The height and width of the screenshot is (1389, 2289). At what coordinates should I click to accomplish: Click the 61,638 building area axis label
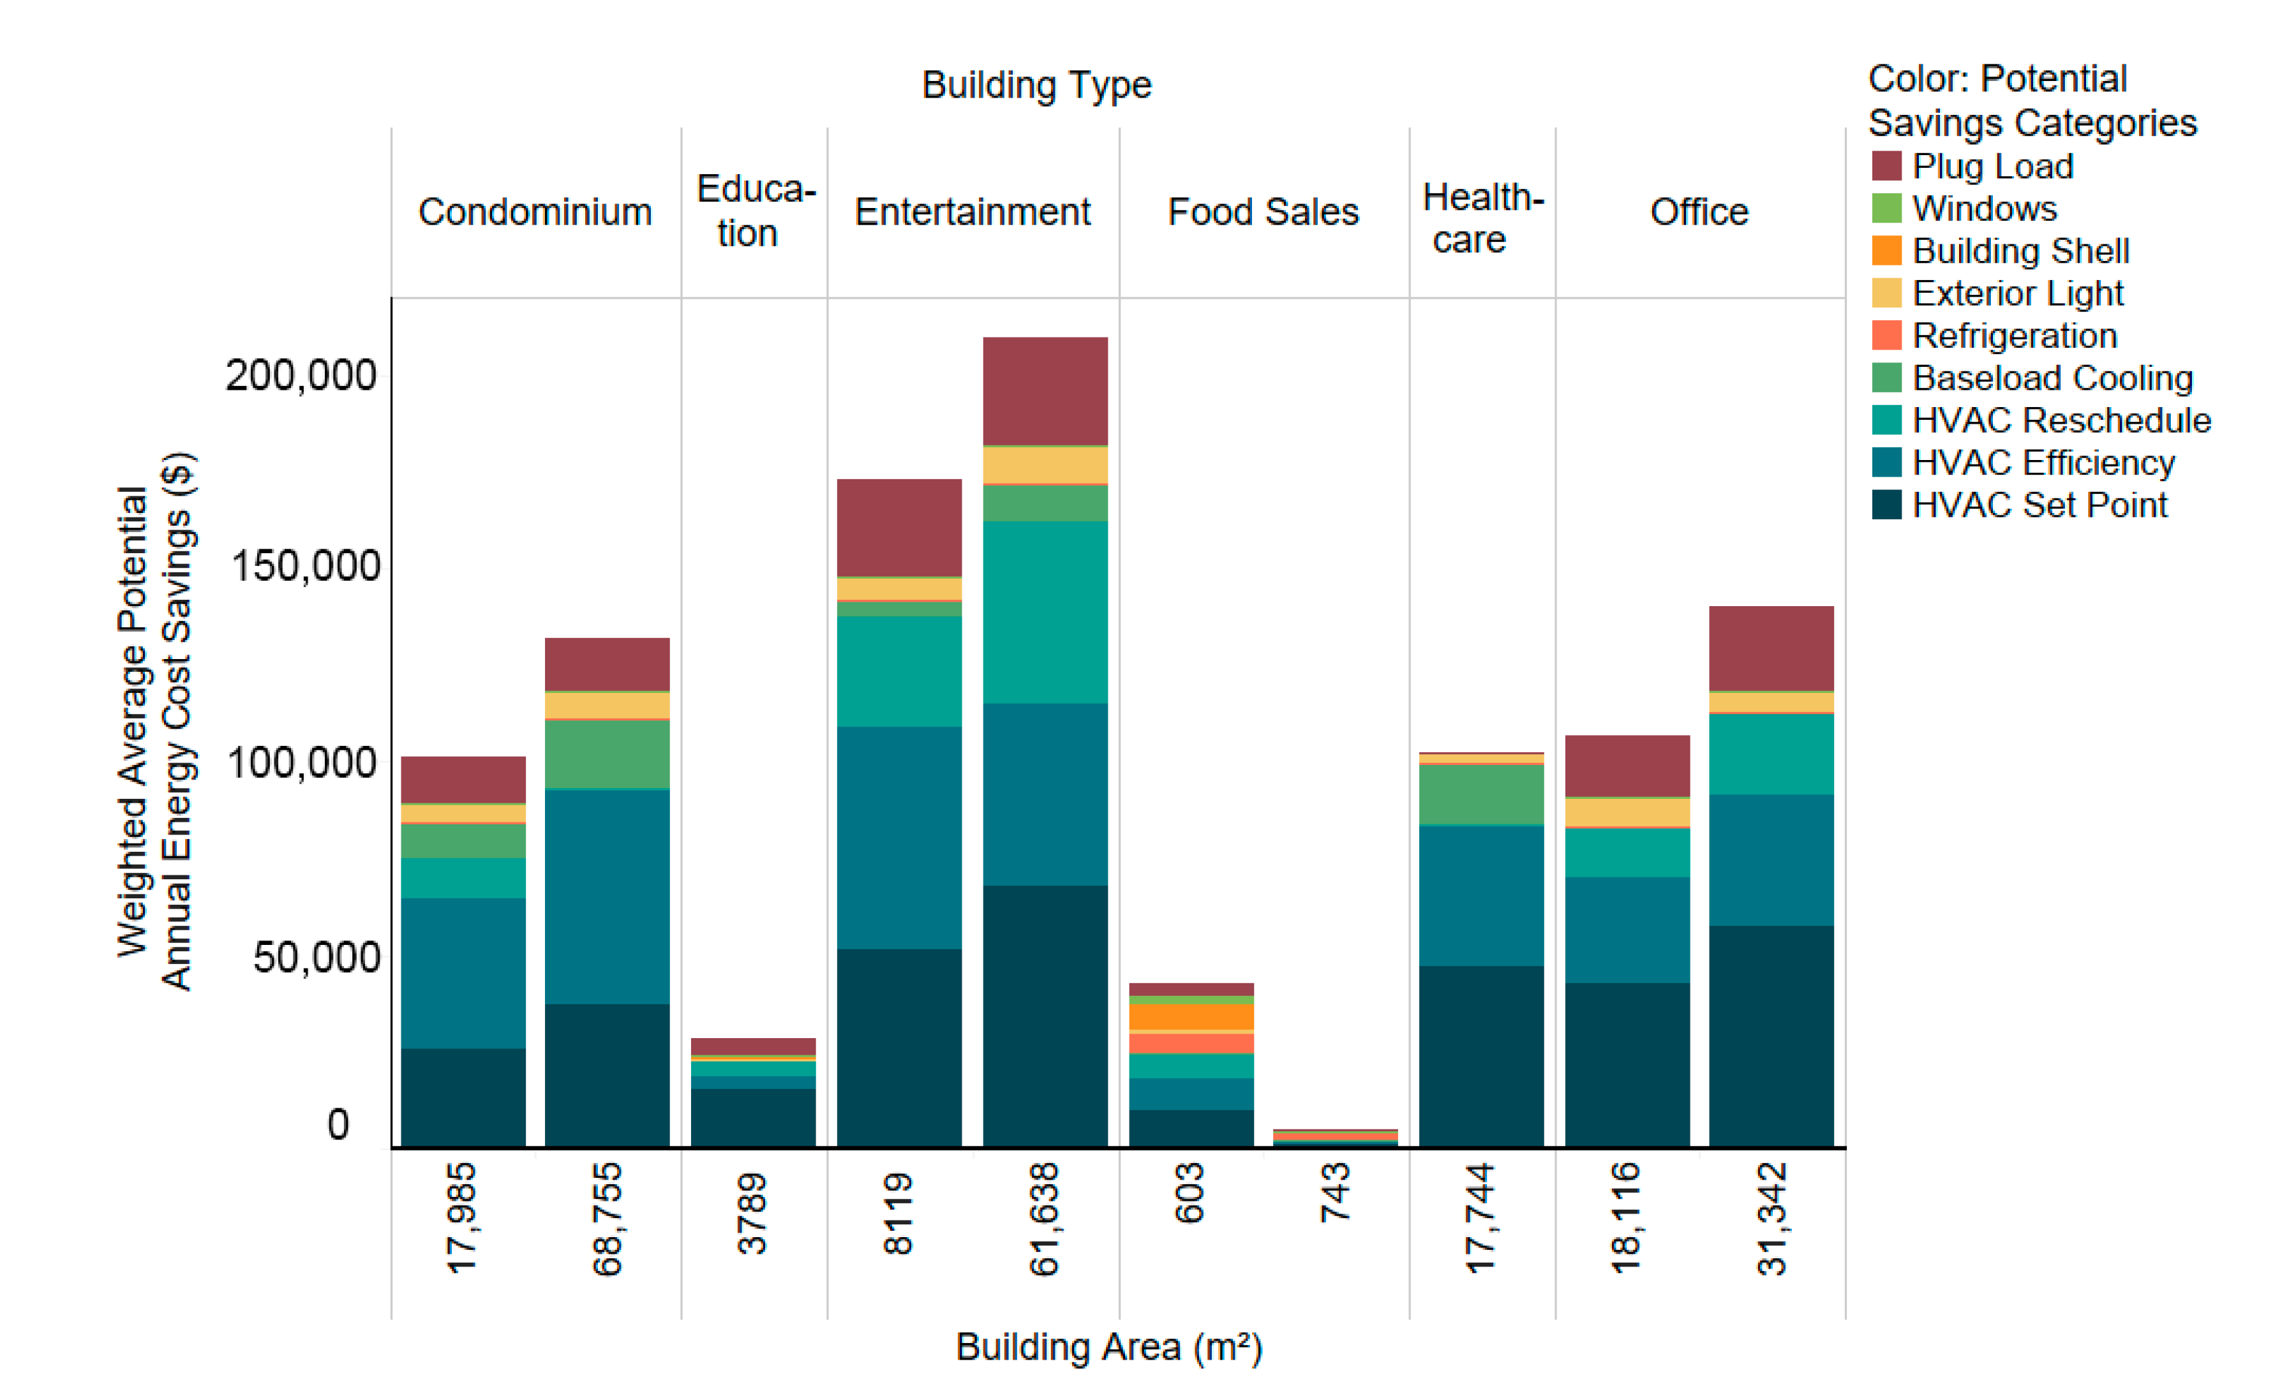pyautogui.click(x=1044, y=1218)
